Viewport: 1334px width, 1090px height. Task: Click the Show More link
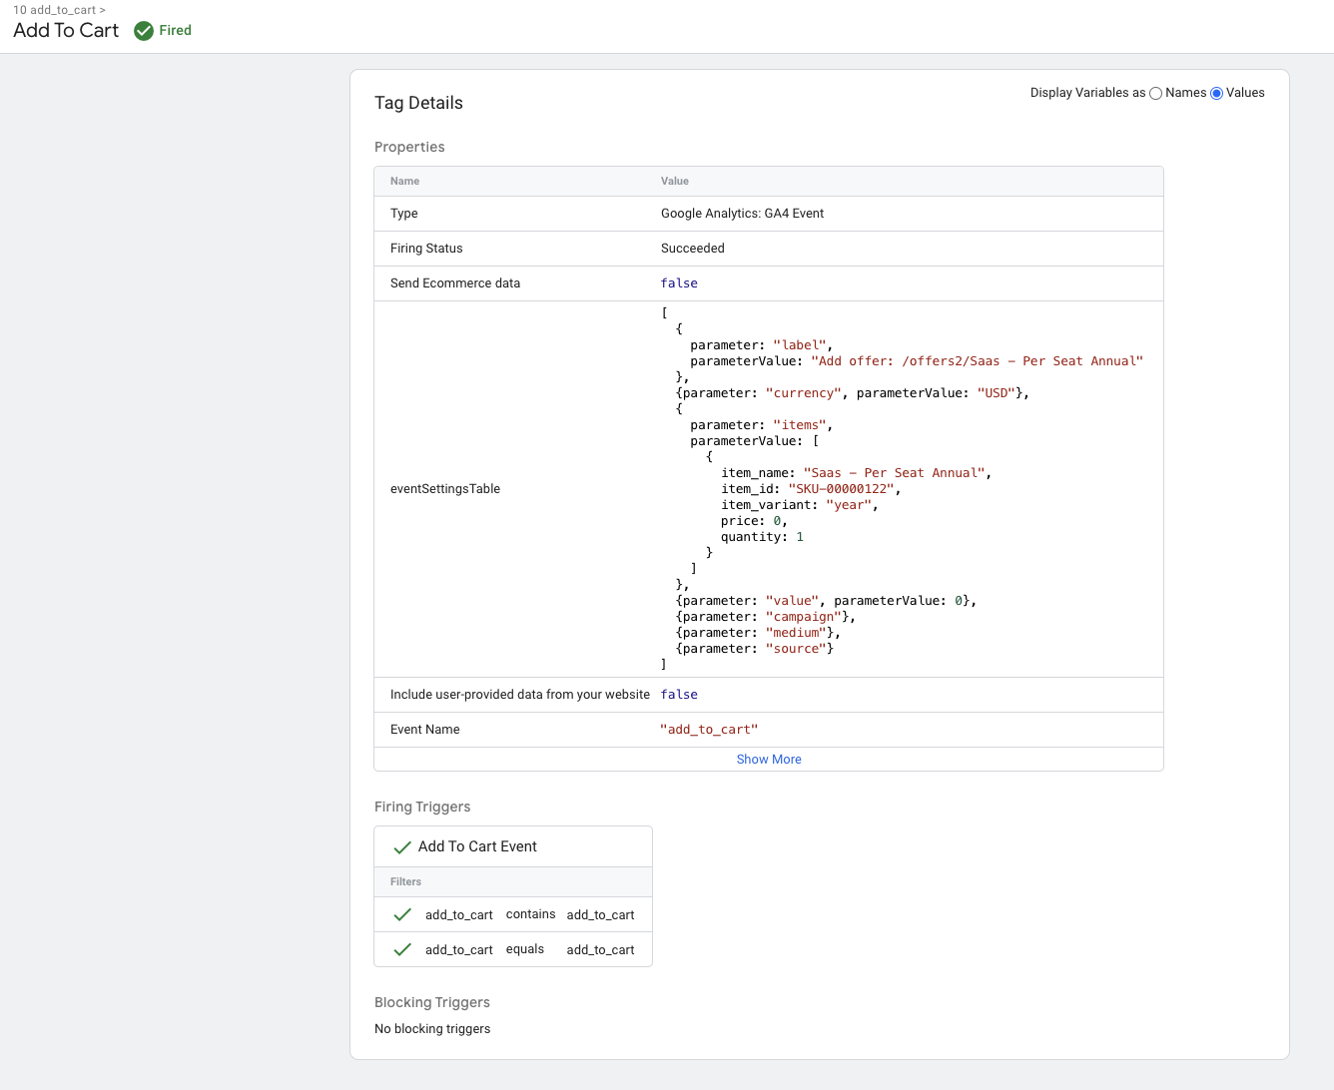[x=769, y=760]
